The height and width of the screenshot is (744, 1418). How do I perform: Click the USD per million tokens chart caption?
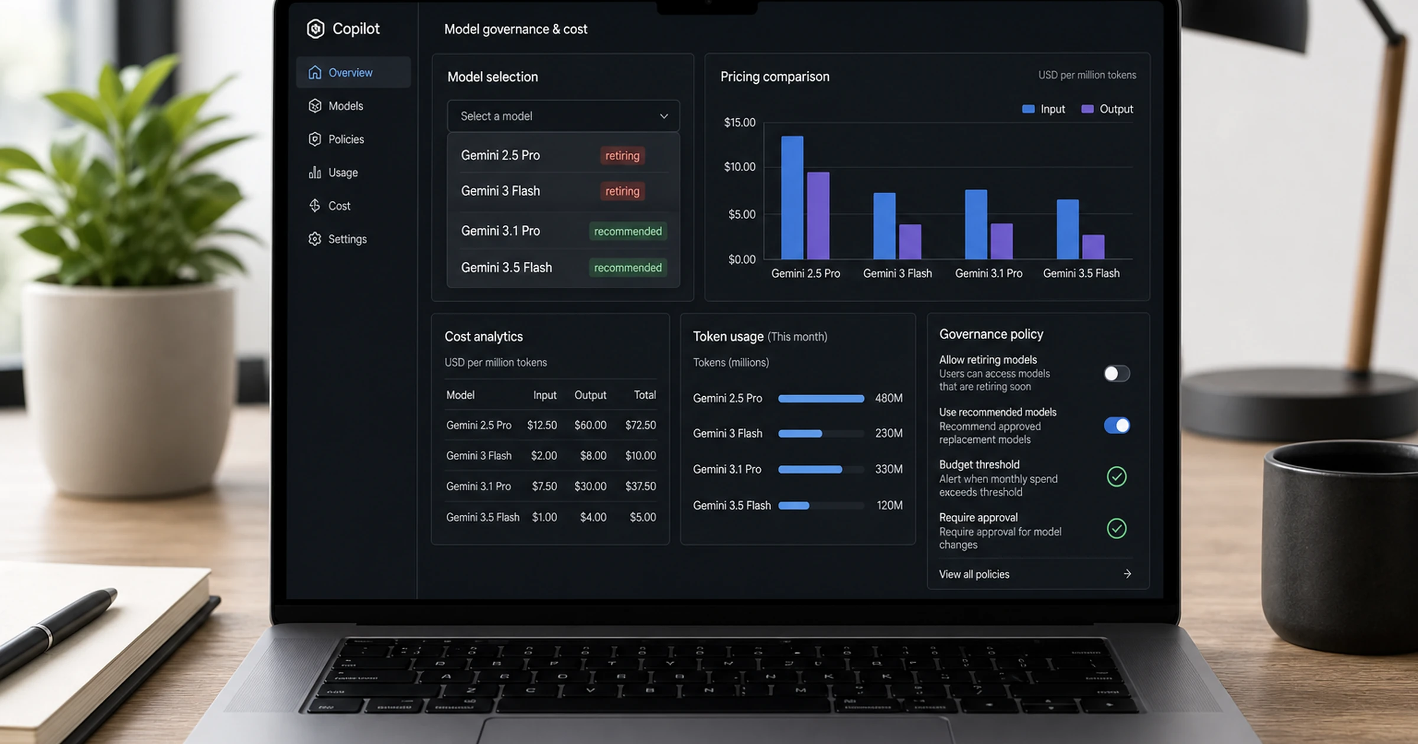click(1087, 75)
